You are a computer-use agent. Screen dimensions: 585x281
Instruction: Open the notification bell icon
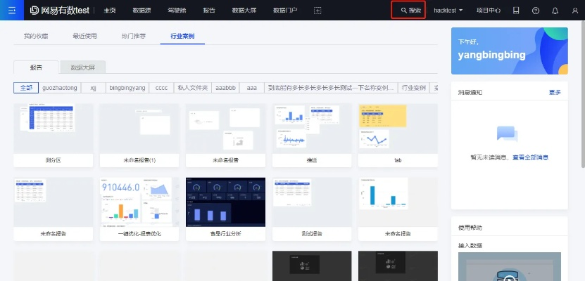(555, 11)
